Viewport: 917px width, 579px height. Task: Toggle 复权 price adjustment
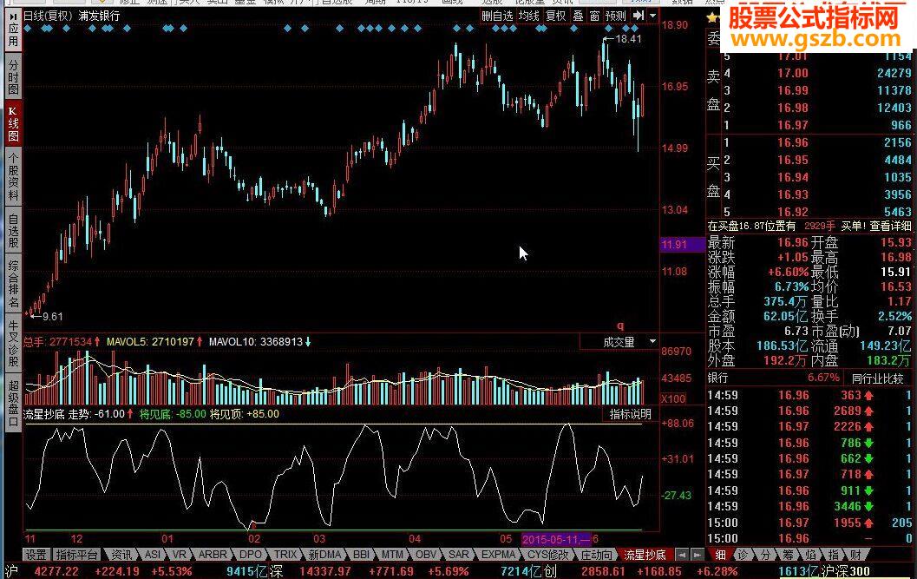(x=555, y=16)
